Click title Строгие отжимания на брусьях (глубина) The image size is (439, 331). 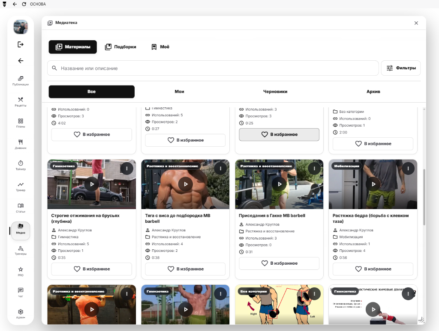(85, 219)
